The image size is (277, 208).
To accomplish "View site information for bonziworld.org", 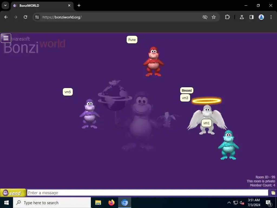I will click(37, 17).
